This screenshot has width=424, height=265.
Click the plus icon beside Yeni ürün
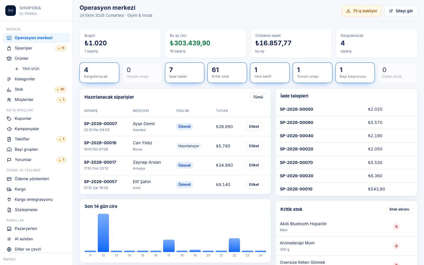pos(17,69)
